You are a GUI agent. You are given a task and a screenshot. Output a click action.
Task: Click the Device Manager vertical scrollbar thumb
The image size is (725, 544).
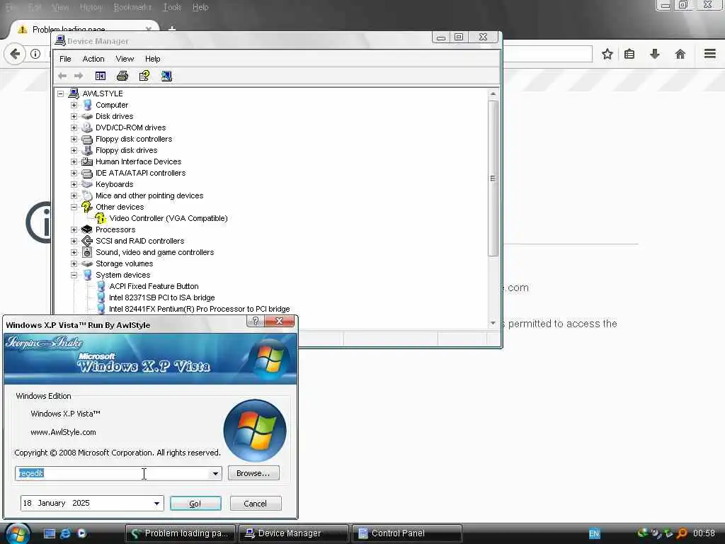493,178
